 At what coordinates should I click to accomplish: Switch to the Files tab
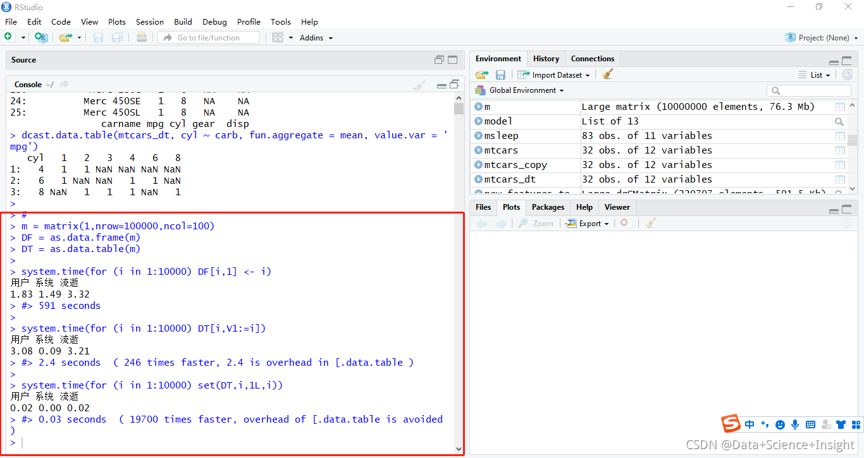(483, 207)
